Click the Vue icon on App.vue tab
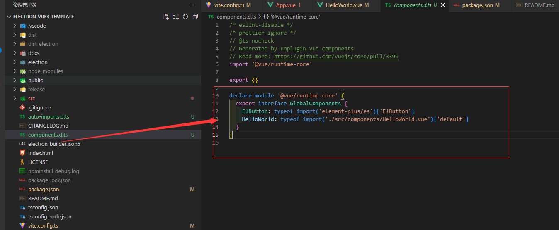 (x=270, y=5)
